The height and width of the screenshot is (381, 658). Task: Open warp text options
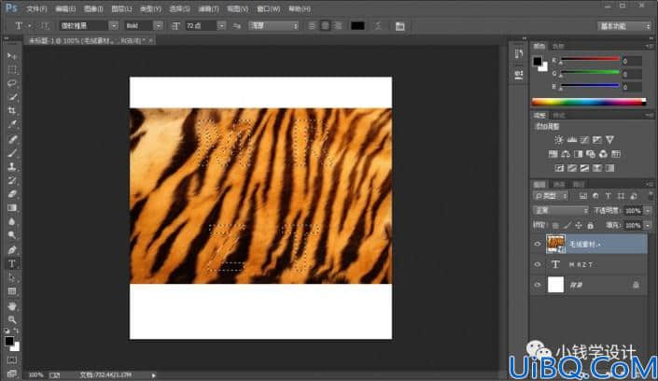click(x=378, y=26)
